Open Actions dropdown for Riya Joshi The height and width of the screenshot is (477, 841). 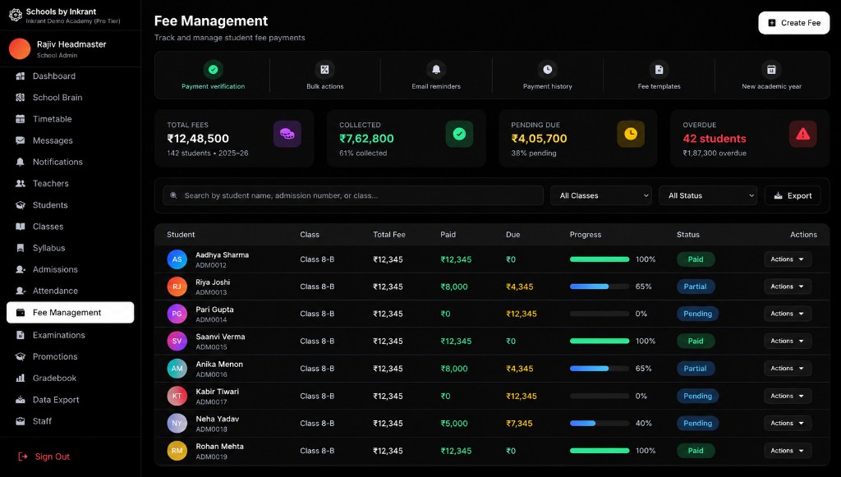click(788, 287)
